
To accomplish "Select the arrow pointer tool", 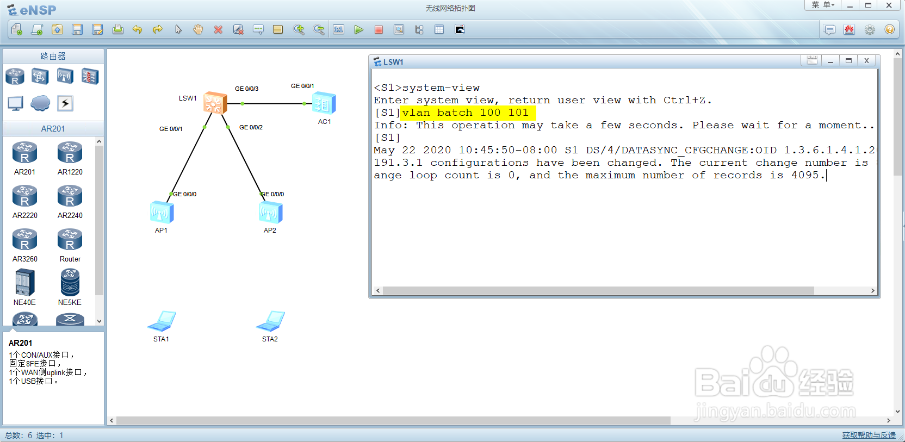I will click(178, 29).
